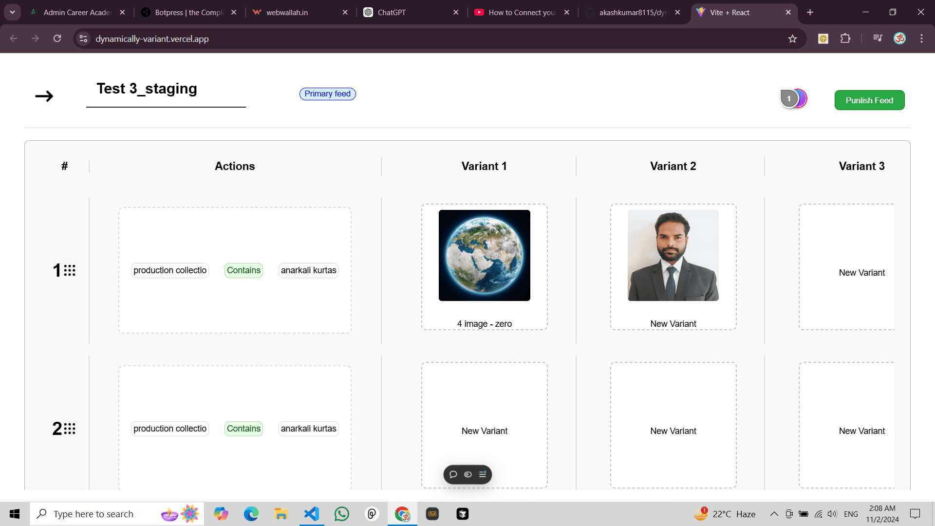
Task: Click the back arrow beside Test 3_staging
Action: 44,96
